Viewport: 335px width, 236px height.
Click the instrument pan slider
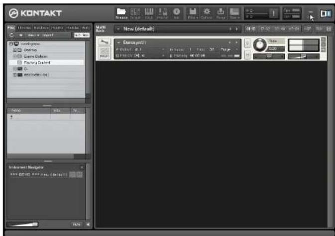tap(269, 56)
